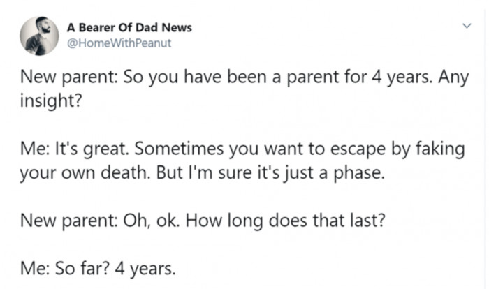This screenshot has width=489, height=289.
Task: Click the line starting 'New parent: So you have'
Action: [245, 77]
